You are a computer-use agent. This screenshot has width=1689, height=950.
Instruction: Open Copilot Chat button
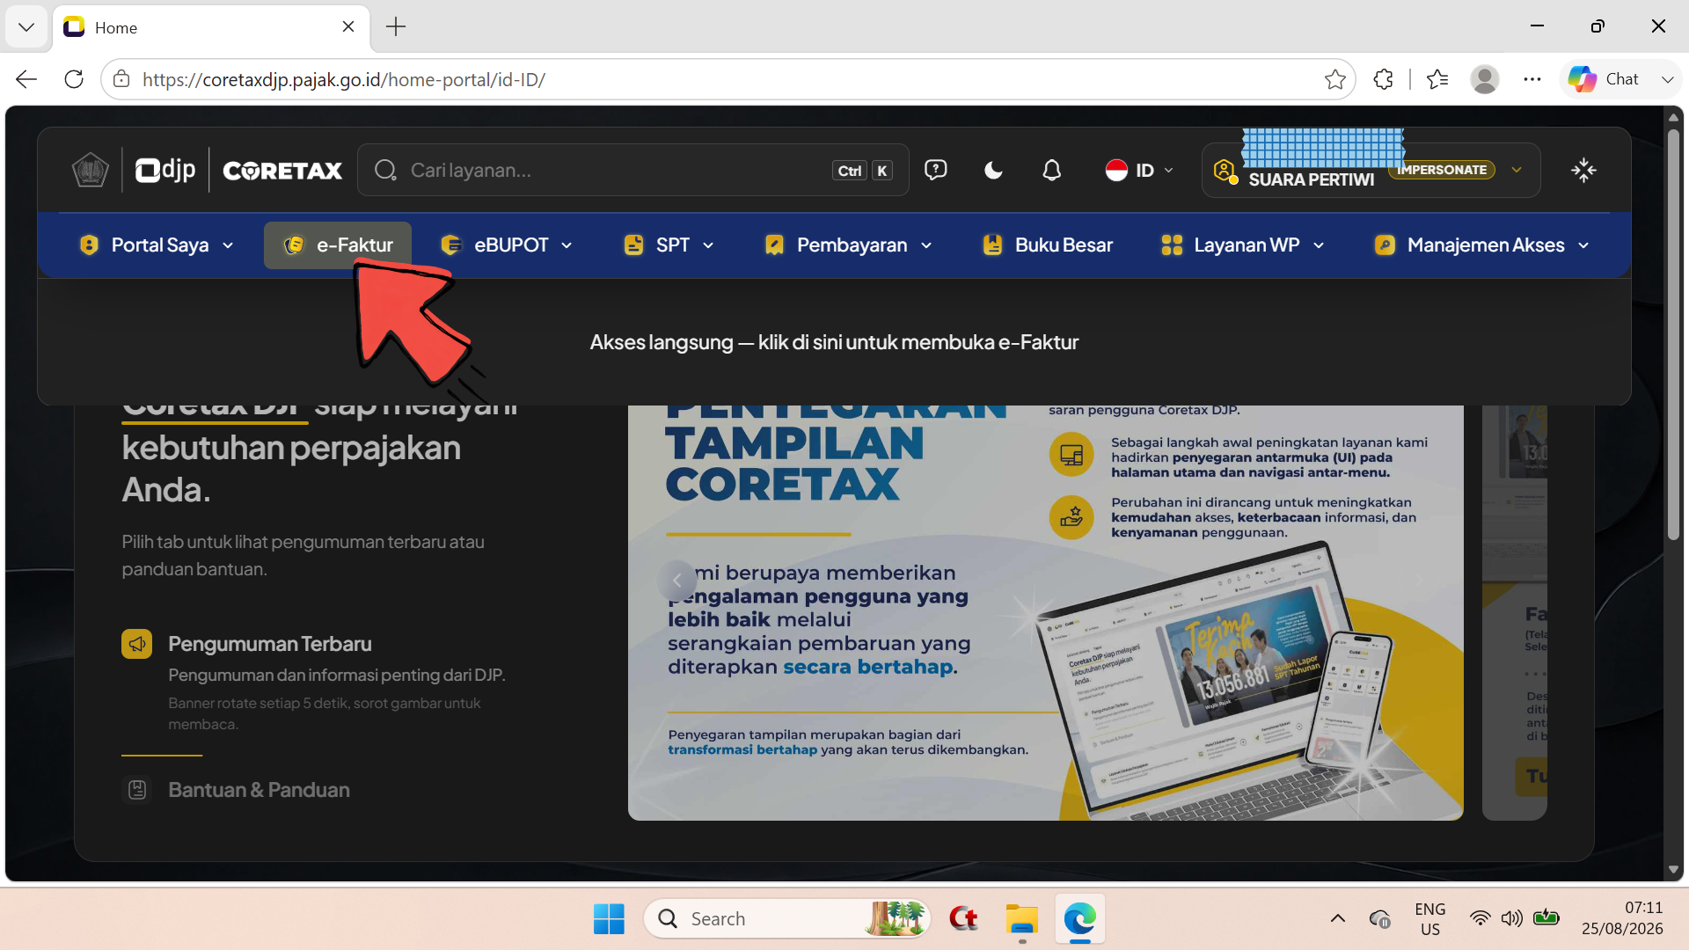[x=1604, y=79]
